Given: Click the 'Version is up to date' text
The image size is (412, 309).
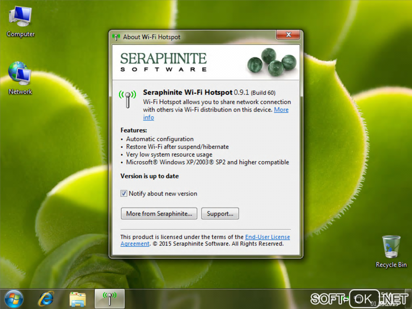Looking at the screenshot, I should 149,176.
